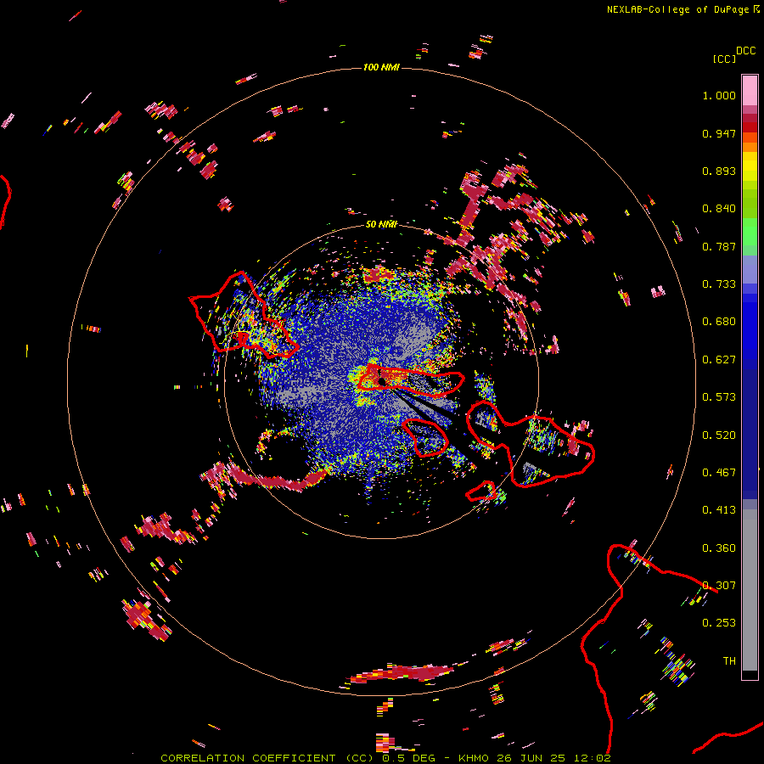Image resolution: width=764 pixels, height=764 pixels.
Task: Click the NEXLAB-College of DuPage label
Action: (x=683, y=9)
